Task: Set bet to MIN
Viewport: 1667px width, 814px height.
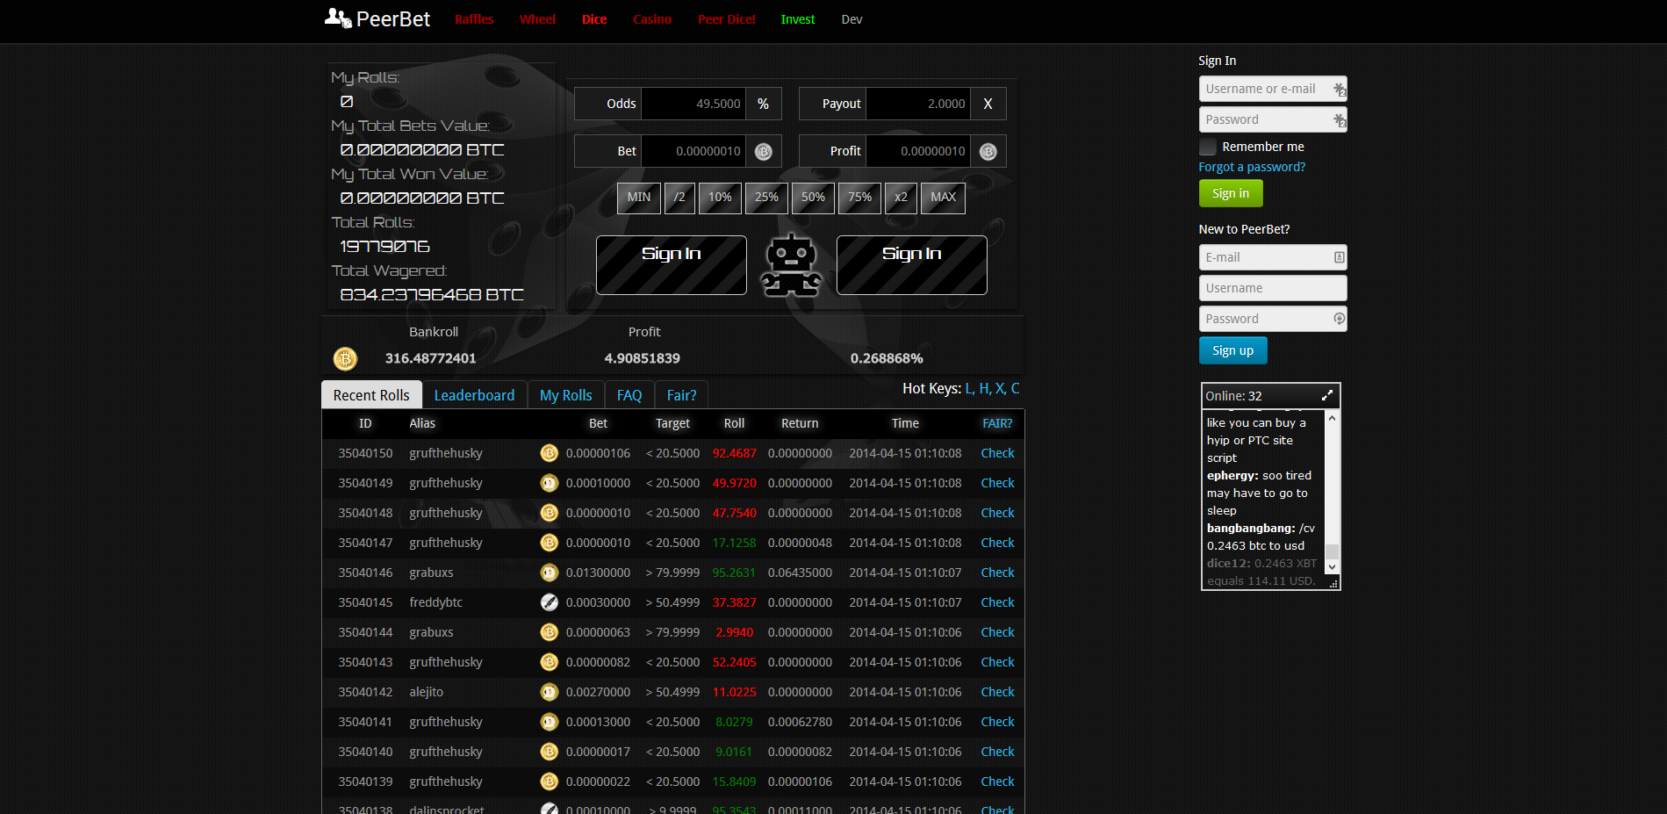Action: [x=639, y=198]
